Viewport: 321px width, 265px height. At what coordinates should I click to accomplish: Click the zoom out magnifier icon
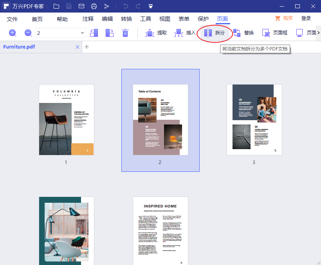(x=28, y=33)
